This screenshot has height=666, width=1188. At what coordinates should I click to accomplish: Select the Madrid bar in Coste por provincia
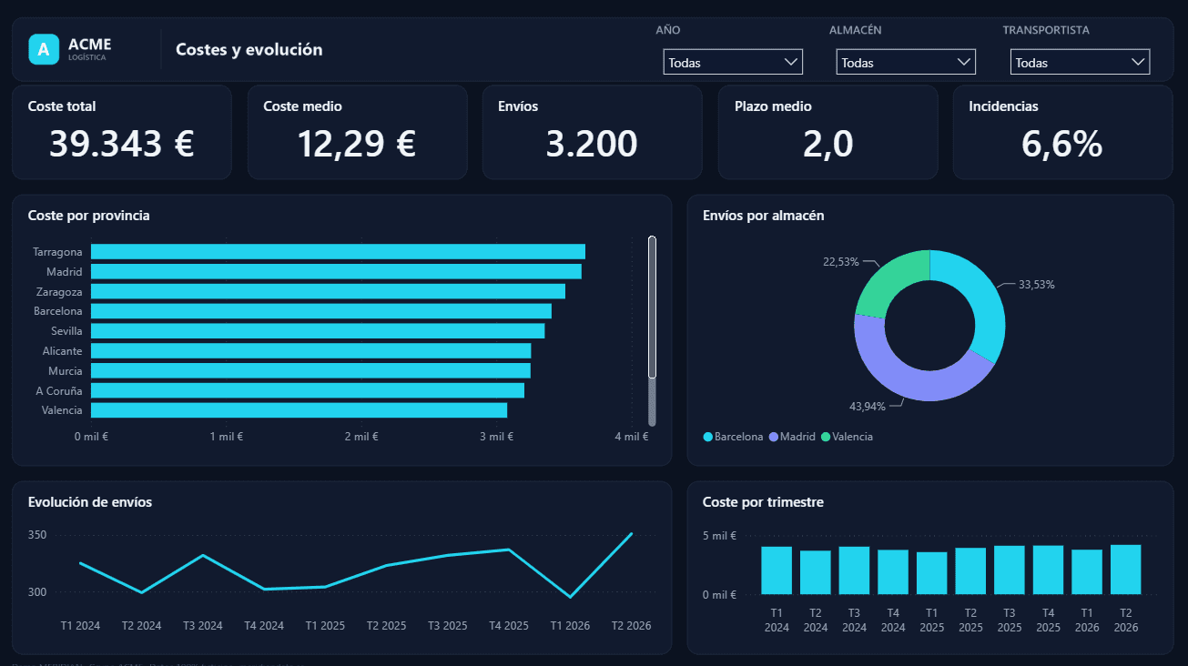point(336,272)
